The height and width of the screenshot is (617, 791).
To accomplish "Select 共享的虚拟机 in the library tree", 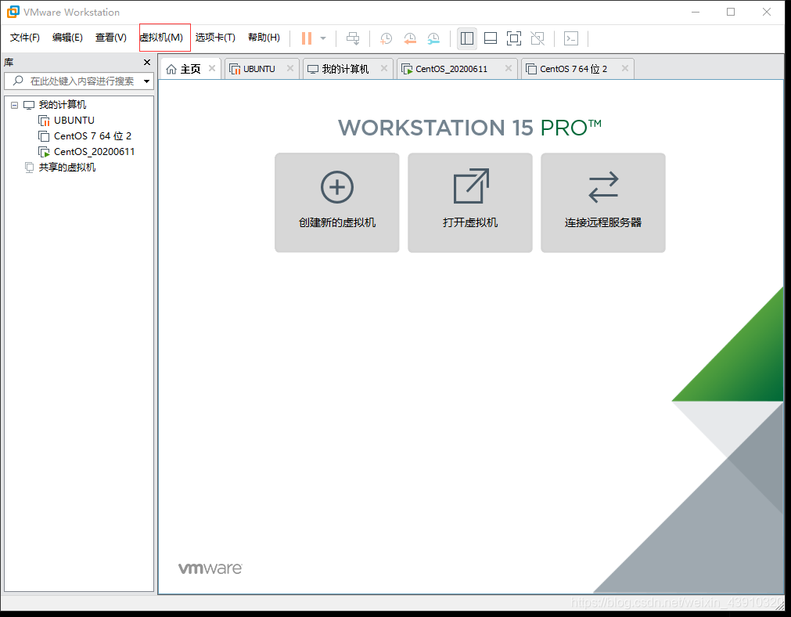I will pos(67,168).
